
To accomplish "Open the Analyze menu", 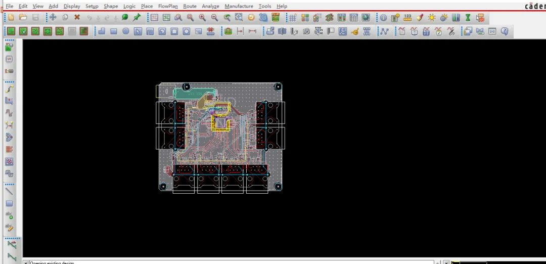I will (x=210, y=6).
